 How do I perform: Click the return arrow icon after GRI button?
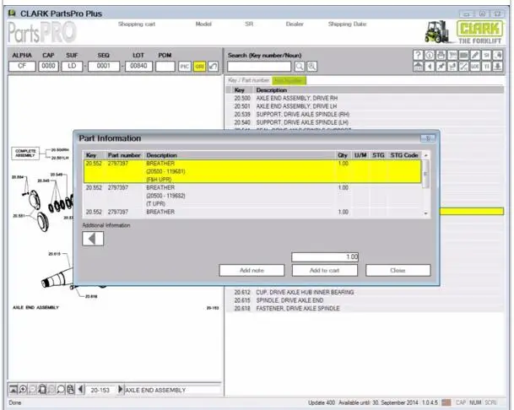coord(214,67)
